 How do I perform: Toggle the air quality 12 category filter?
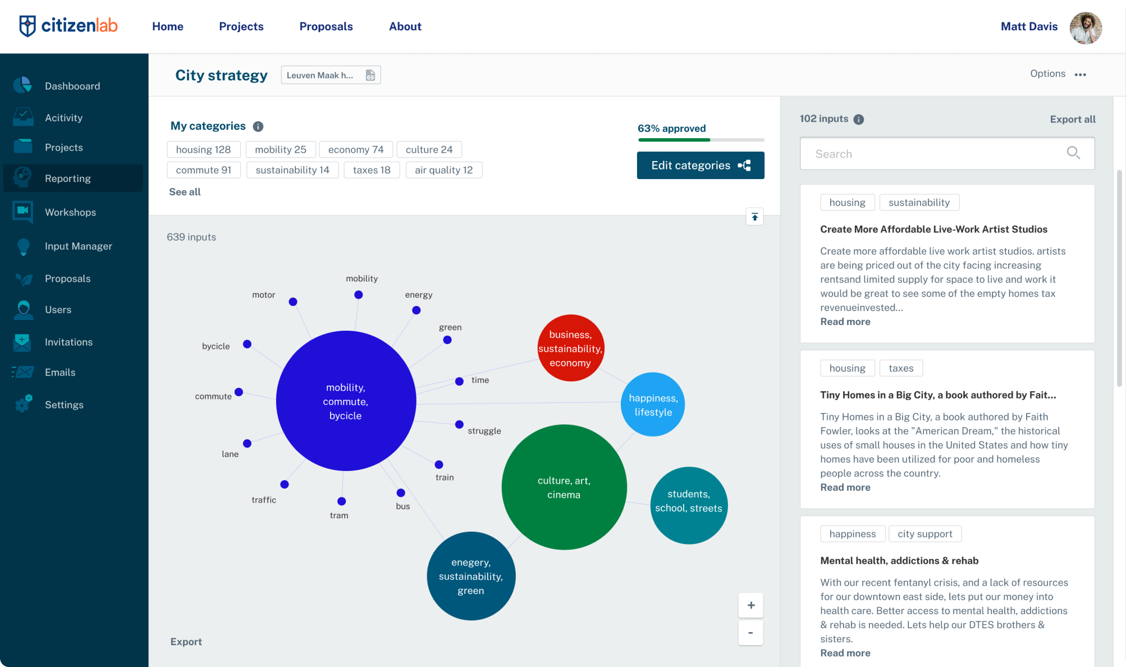(443, 170)
